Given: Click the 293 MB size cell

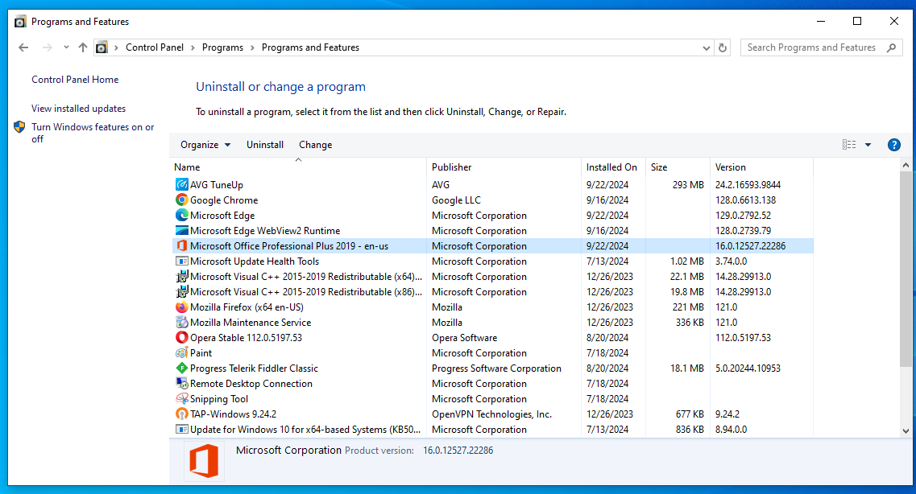Looking at the screenshot, I should coord(687,185).
